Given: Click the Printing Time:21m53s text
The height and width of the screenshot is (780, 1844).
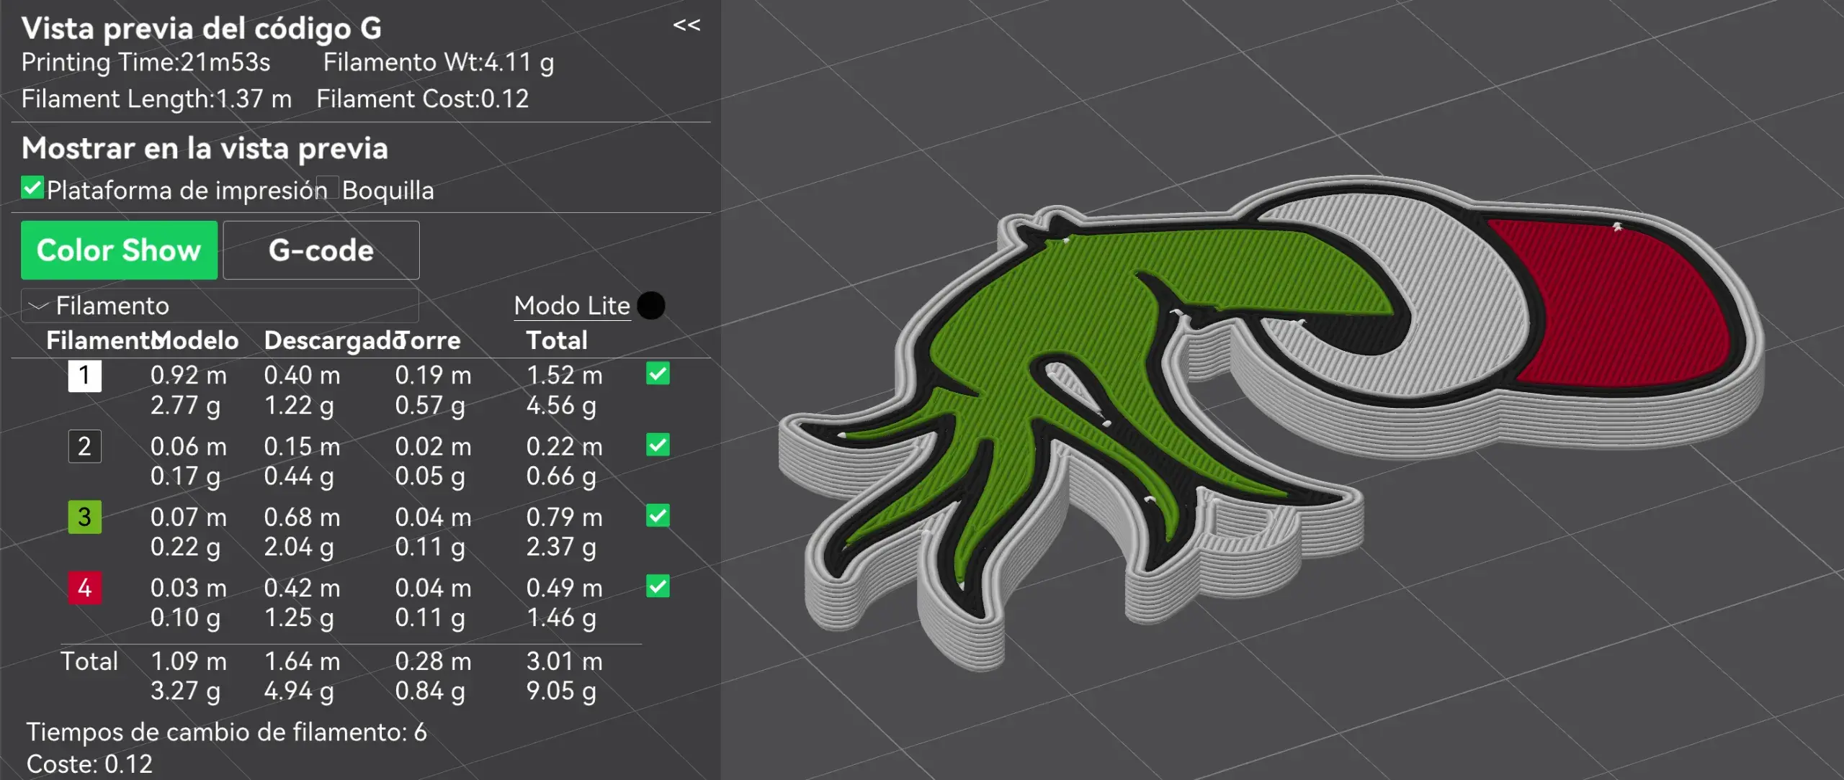Looking at the screenshot, I should click(x=146, y=63).
